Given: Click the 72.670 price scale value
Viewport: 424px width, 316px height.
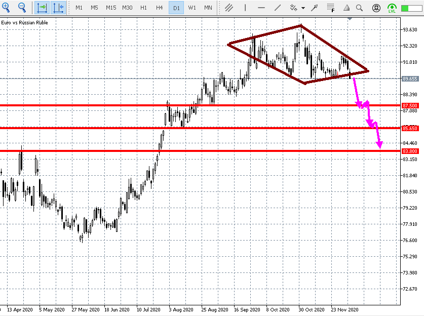Looking at the screenshot, I should pyautogui.click(x=410, y=289).
